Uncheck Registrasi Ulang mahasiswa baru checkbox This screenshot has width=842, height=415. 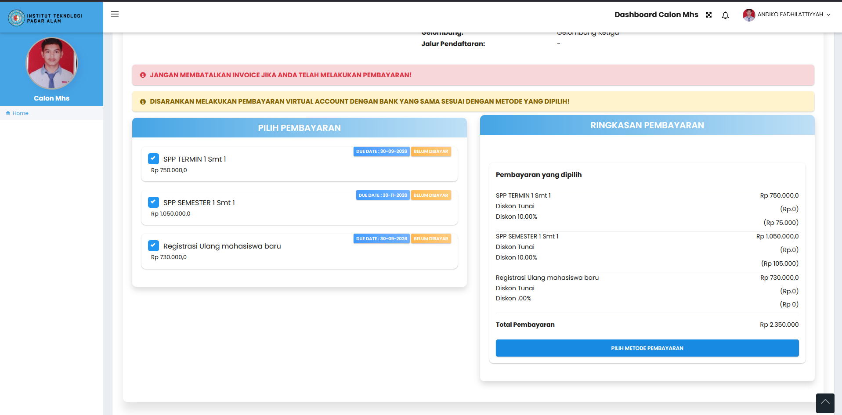(153, 245)
